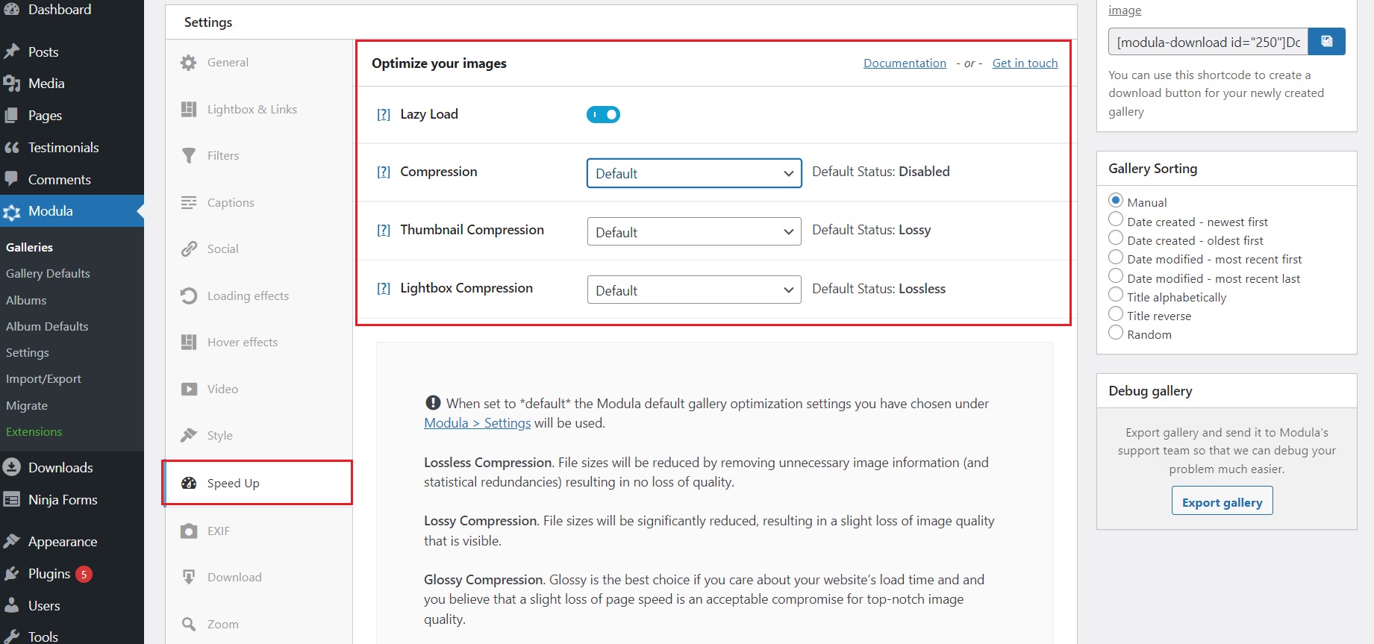Select Random gallery sorting
Viewport: 1374px width, 644px height.
[x=1116, y=333]
